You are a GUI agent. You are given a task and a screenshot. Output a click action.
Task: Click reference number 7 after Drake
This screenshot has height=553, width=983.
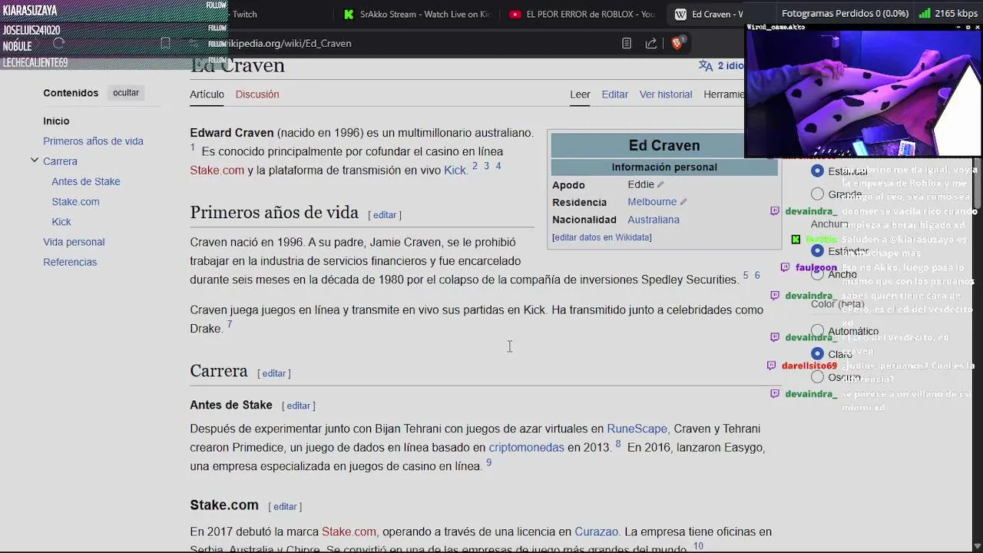229,325
